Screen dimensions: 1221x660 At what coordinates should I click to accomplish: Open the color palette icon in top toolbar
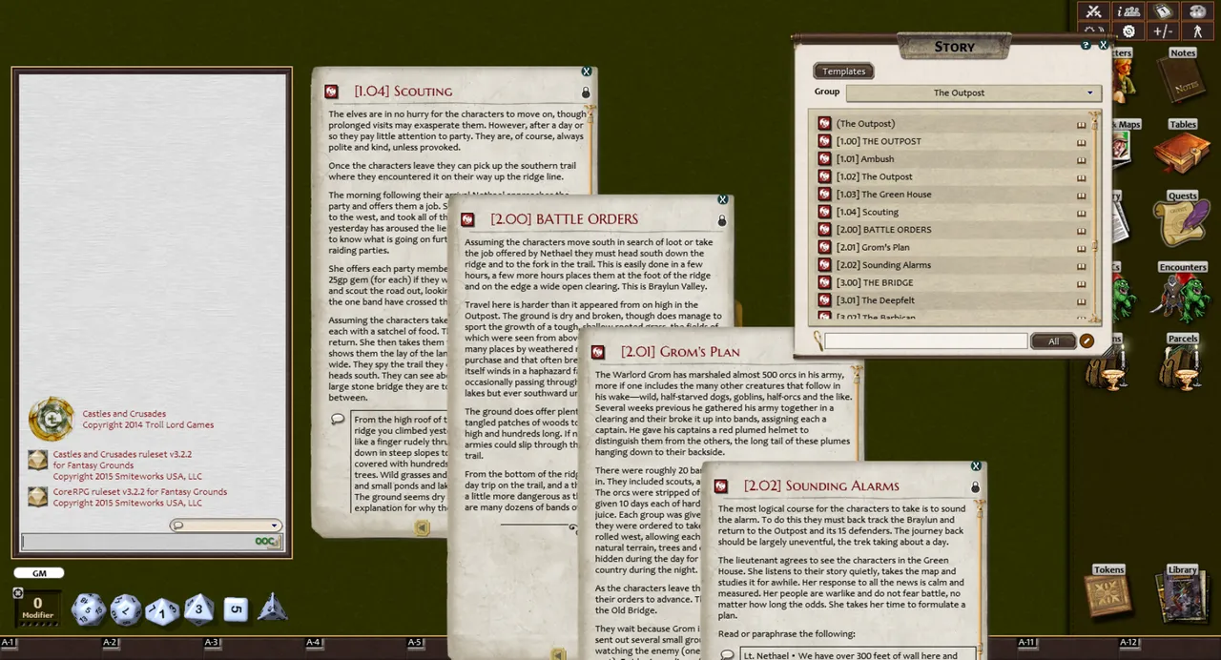1197,11
